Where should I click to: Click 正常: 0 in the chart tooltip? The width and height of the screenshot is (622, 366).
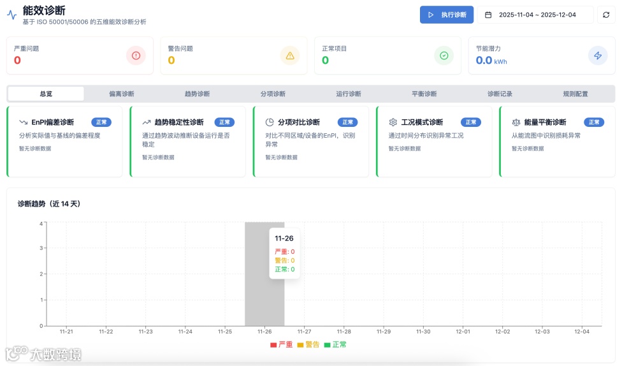[285, 269]
